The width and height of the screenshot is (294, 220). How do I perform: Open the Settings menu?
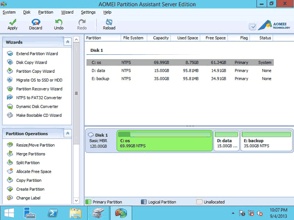click(x=88, y=12)
